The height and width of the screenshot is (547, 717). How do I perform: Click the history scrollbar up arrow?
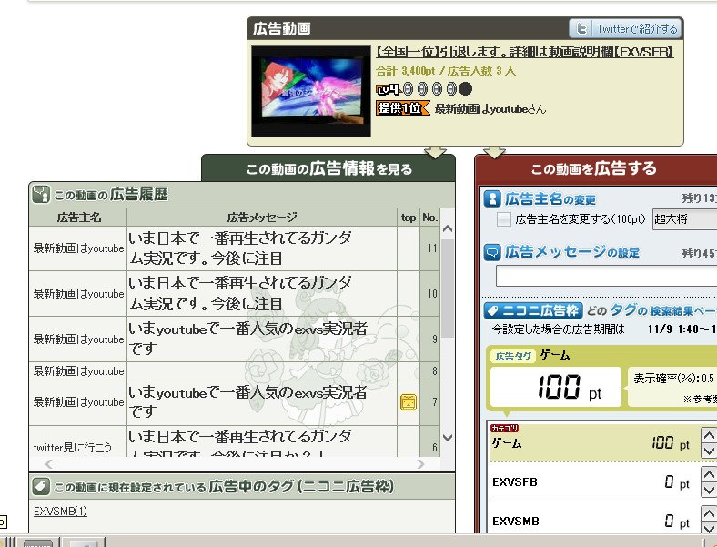pyautogui.click(x=448, y=228)
